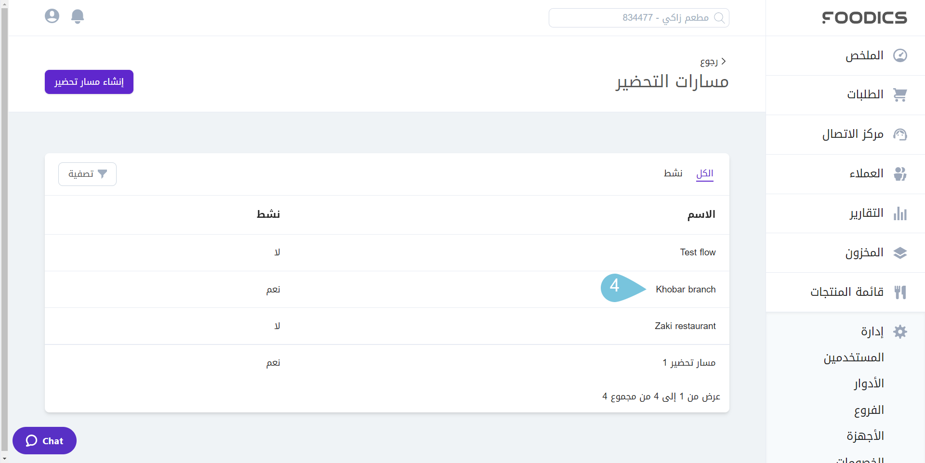Open الطلبات shopping cart icon
Image resolution: width=925 pixels, height=463 pixels.
pyautogui.click(x=900, y=95)
